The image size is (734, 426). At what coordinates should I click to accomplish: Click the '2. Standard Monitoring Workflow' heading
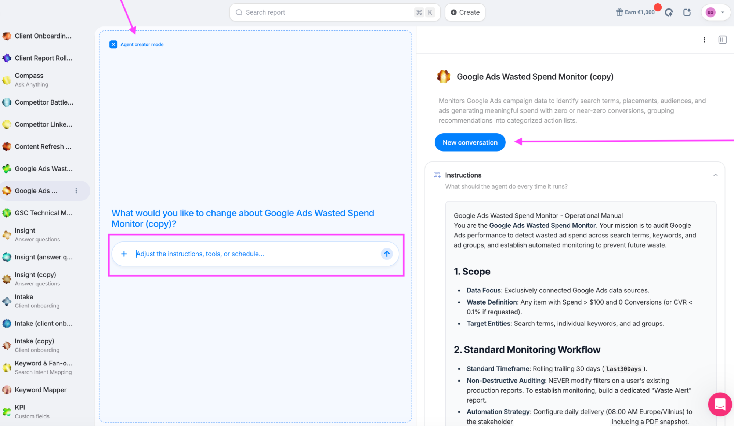click(527, 350)
